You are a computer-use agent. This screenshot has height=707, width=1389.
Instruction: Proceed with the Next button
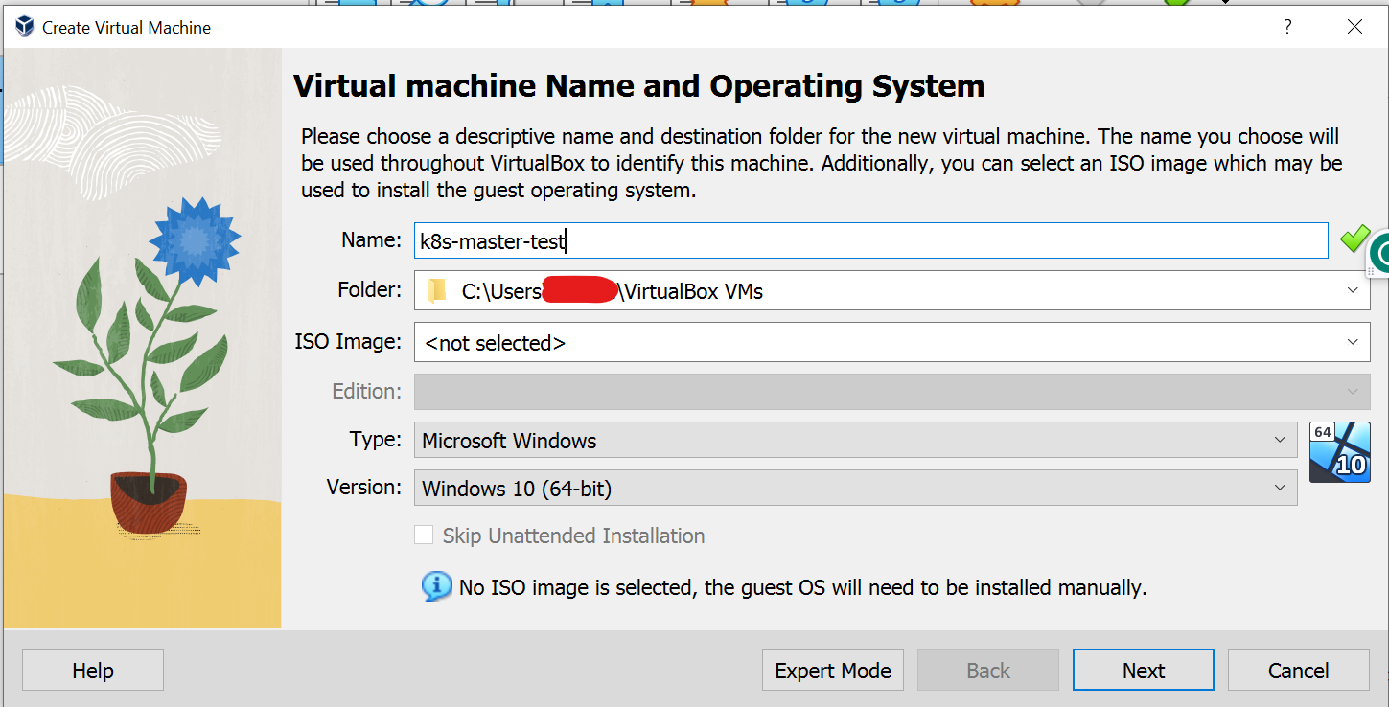[1143, 671]
